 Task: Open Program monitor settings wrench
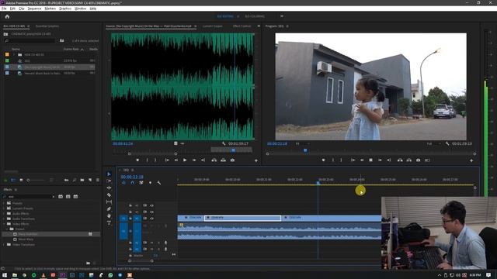pyautogui.click(x=447, y=143)
